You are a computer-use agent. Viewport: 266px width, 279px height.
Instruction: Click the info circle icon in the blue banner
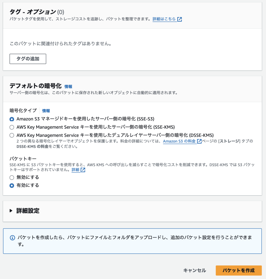[x=12, y=238]
